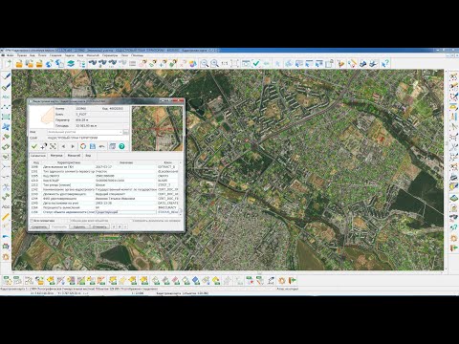Image resolution: width=459 pixels, height=344 pixels.
Task: Click the zoom-to-object icon in dialog
Action: [53, 146]
